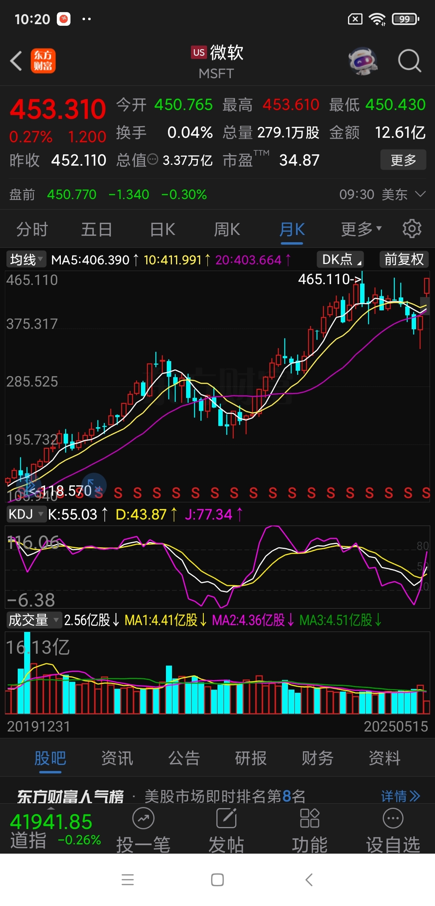Tap the 微软 MSFT title

click(217, 62)
